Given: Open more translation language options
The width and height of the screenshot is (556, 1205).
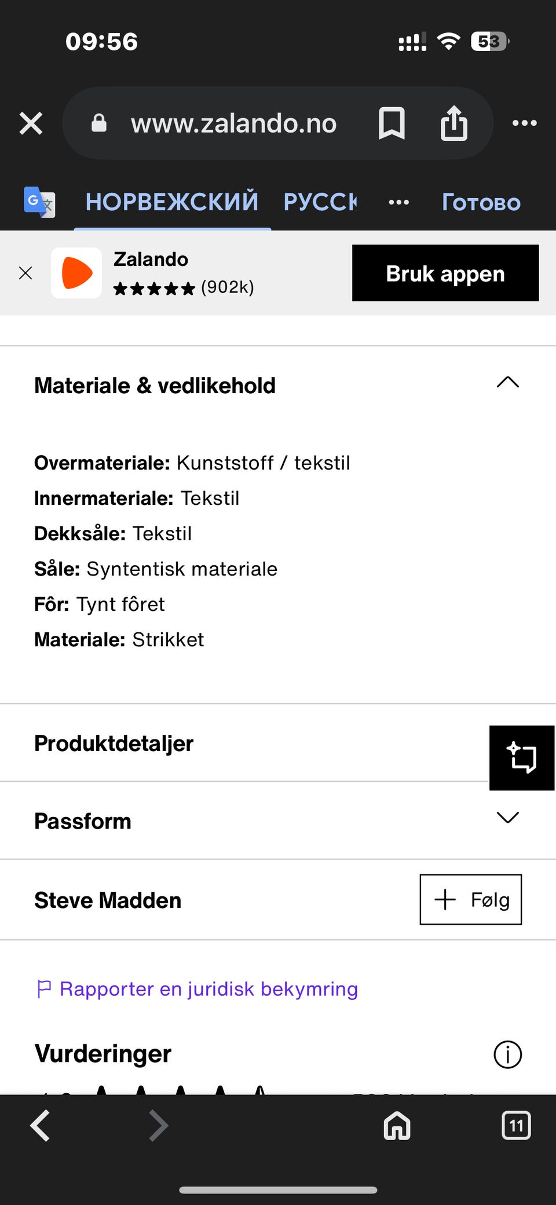Looking at the screenshot, I should tap(398, 202).
